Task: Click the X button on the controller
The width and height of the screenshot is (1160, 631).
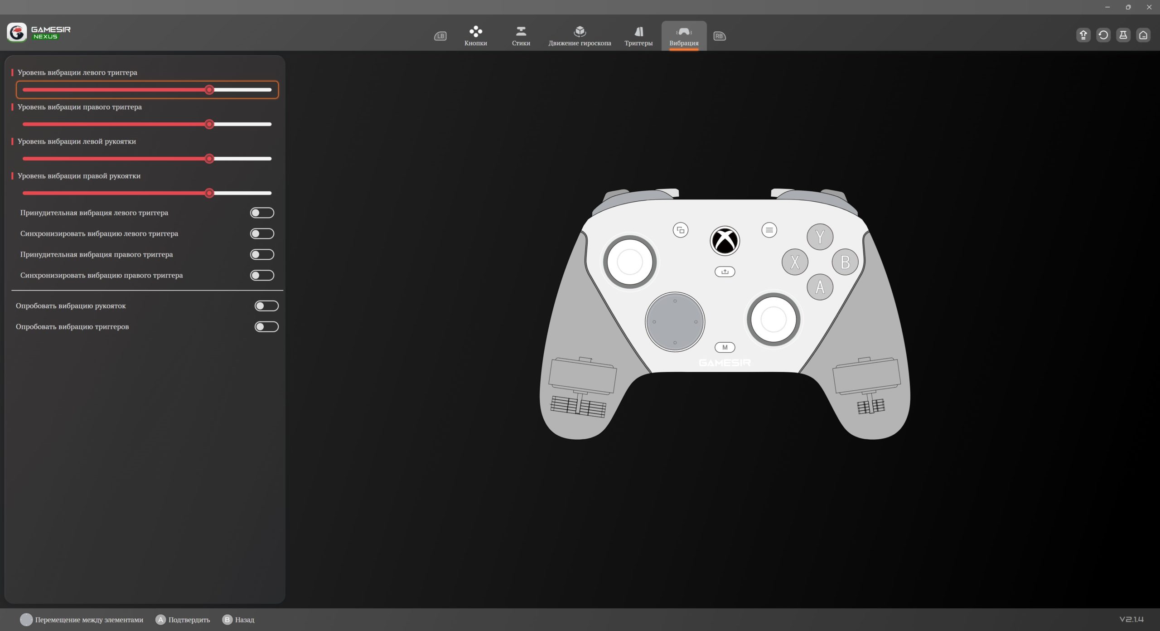Action: pos(795,262)
